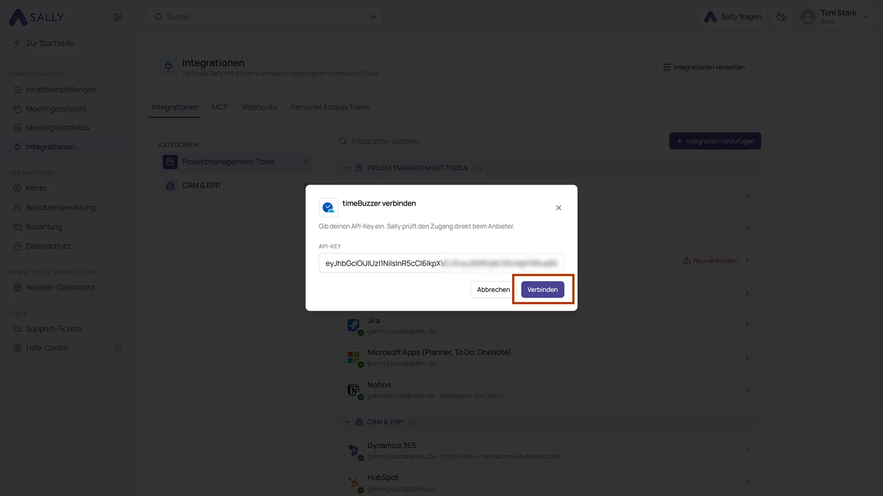883x496 pixels.
Task: Expand the Dynamics 365 row chevron
Action: click(x=747, y=450)
